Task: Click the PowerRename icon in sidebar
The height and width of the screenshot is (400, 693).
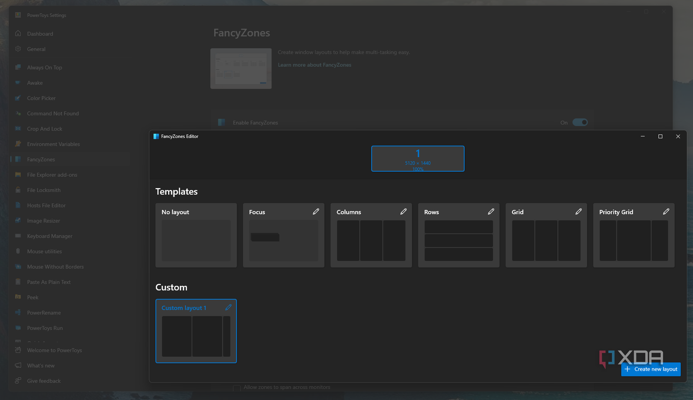Action: click(x=18, y=313)
